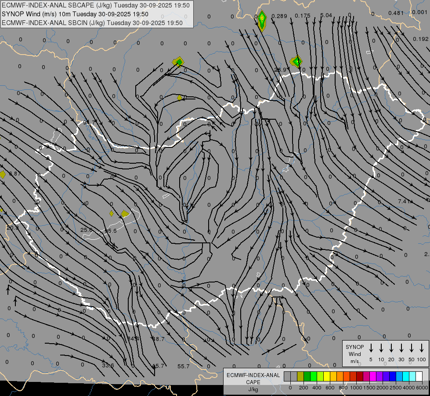The width and height of the screenshot is (430, 396).
Task: Click the 55.7 value at map bottom
Action: (184, 367)
